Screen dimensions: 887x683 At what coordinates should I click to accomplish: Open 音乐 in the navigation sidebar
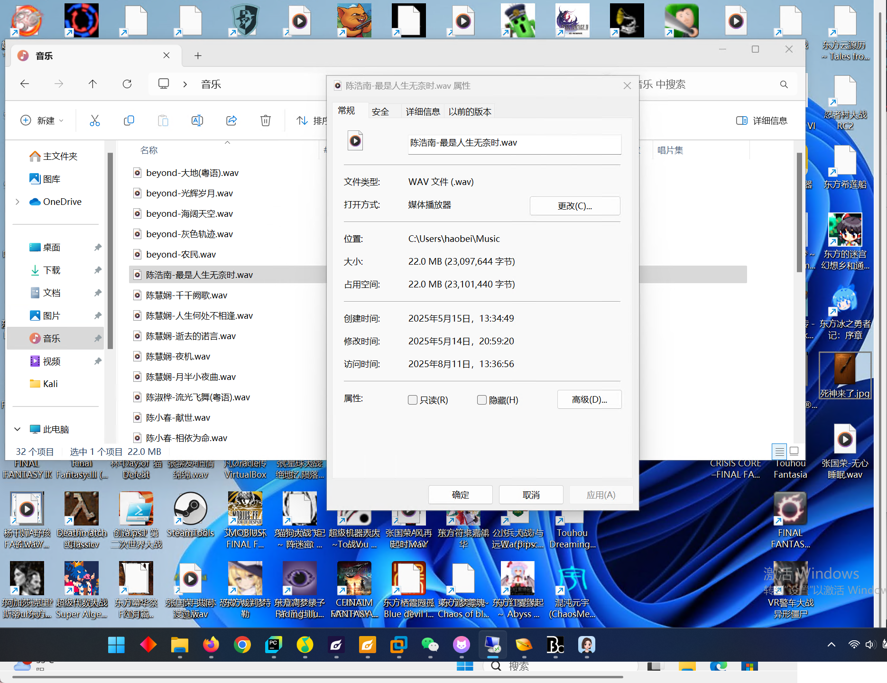(55, 338)
